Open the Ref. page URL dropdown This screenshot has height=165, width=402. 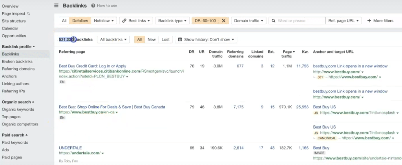[344, 21]
